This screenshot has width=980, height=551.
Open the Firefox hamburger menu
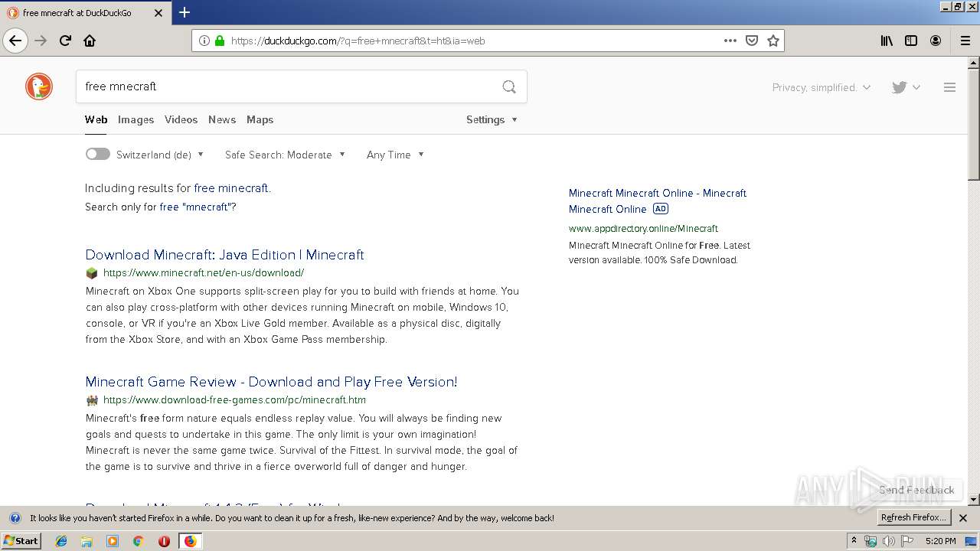coord(965,41)
